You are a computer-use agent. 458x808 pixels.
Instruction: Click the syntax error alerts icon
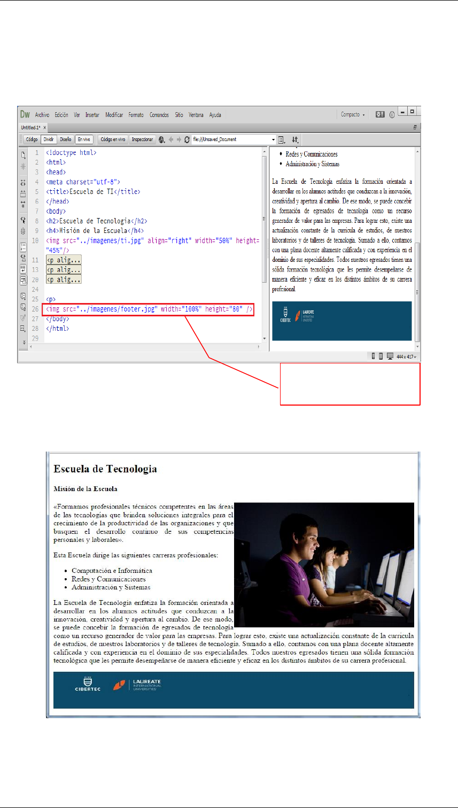23,279
